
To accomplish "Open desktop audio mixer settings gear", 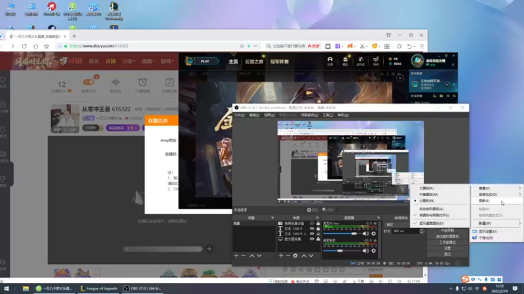I will 373,251.
